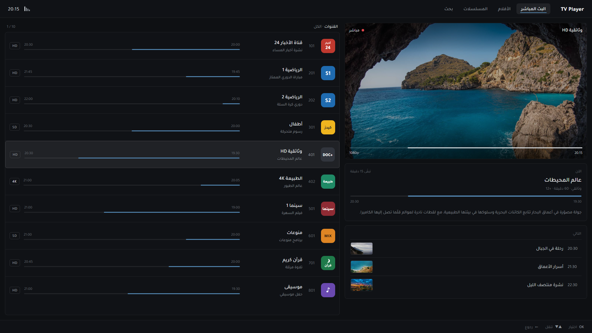Click the TV Player logo title

(572, 9)
